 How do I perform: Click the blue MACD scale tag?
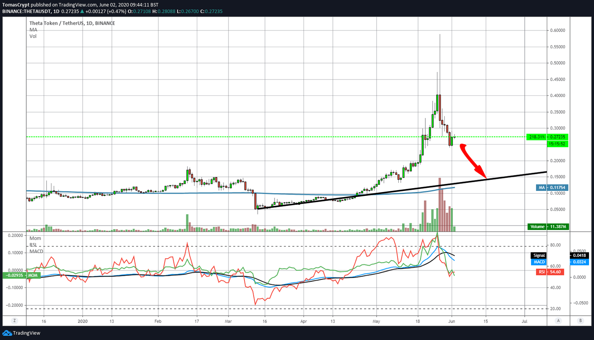point(539,262)
